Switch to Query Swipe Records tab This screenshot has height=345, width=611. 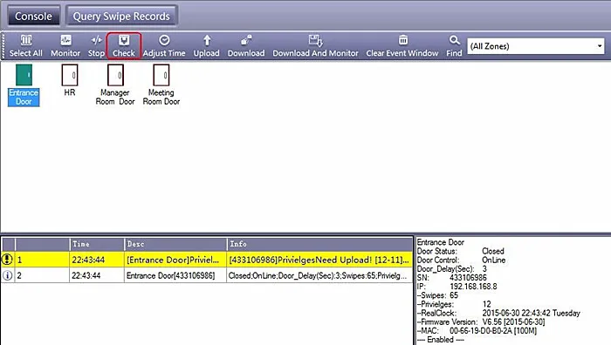point(121,17)
